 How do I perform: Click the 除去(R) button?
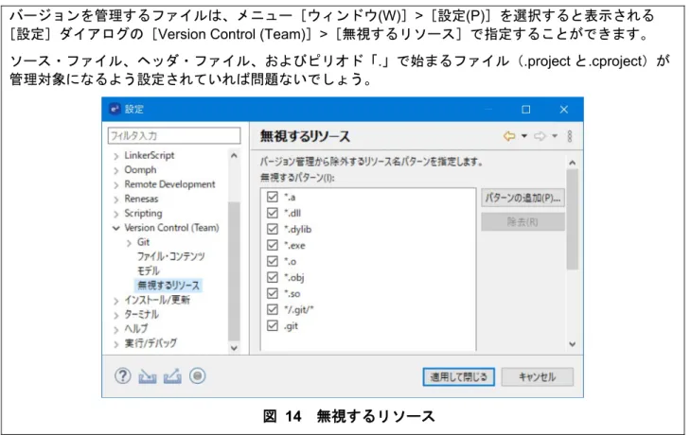click(523, 222)
